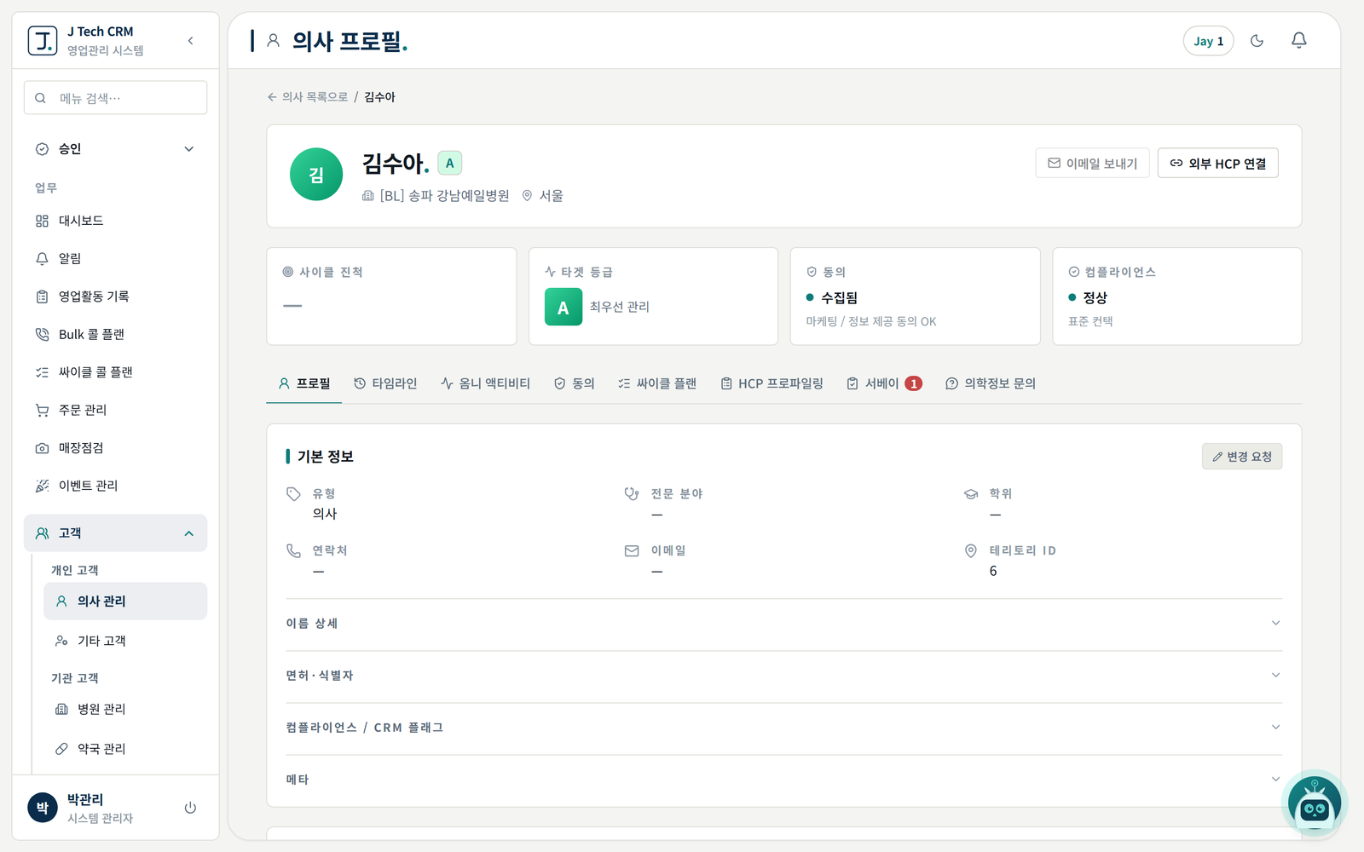Switch to the 서베이 tab

[884, 384]
